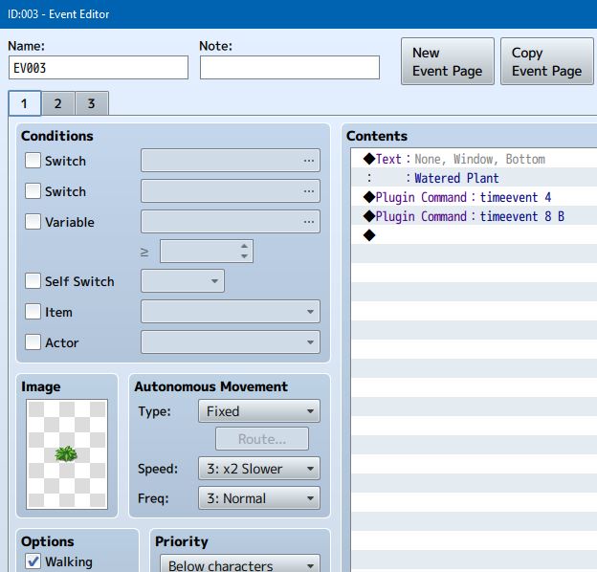597x572 pixels.
Task: Enable the Actor condition checkbox
Action: pos(33,342)
